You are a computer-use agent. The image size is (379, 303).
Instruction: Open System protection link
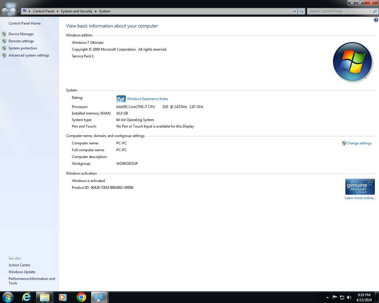coord(23,48)
